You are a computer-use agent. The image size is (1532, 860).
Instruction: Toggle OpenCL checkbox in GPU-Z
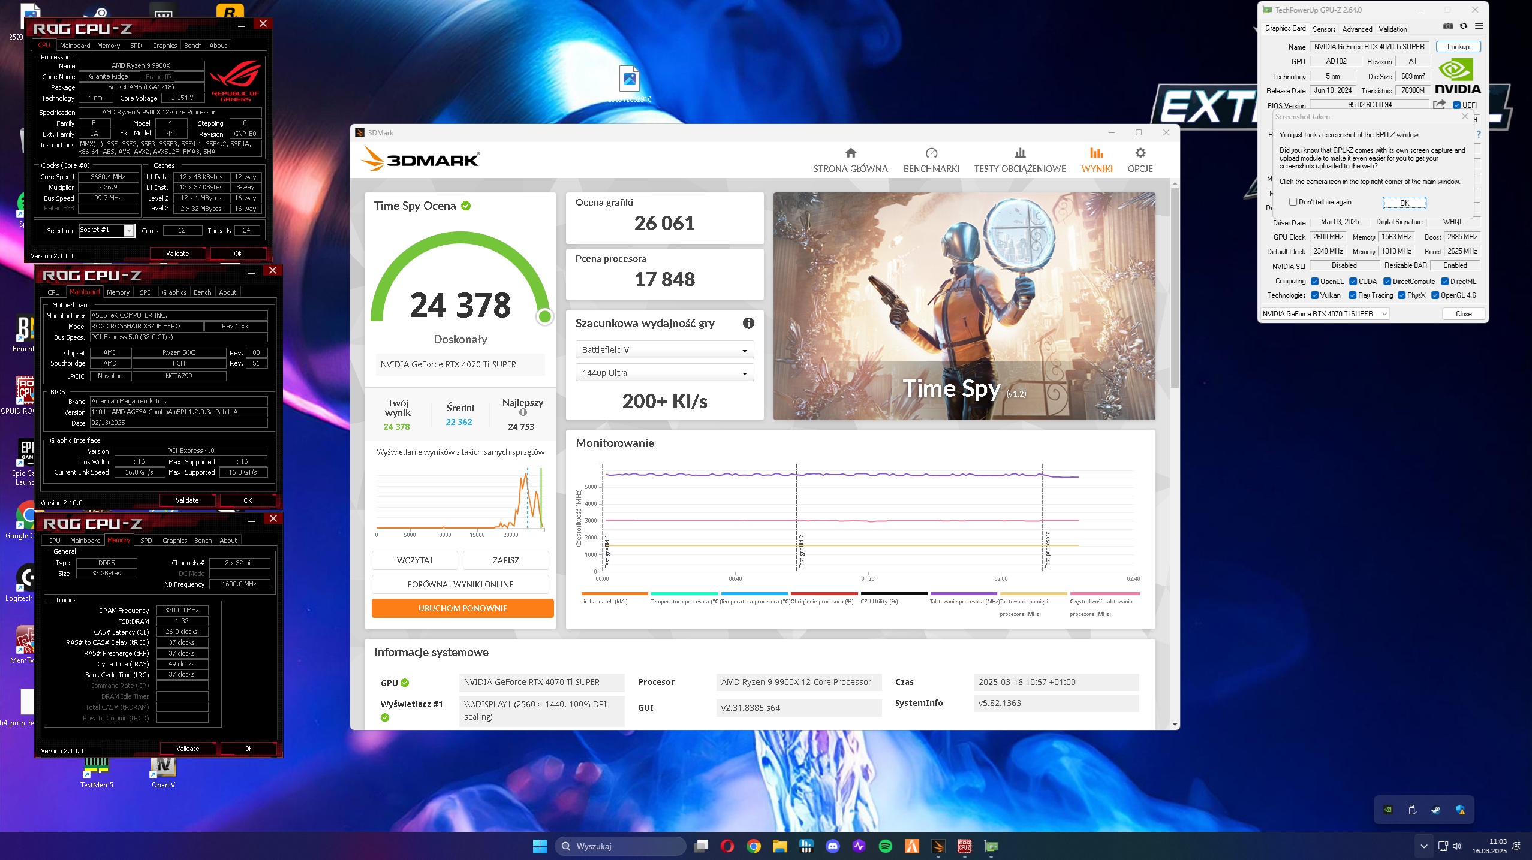pyautogui.click(x=1314, y=282)
